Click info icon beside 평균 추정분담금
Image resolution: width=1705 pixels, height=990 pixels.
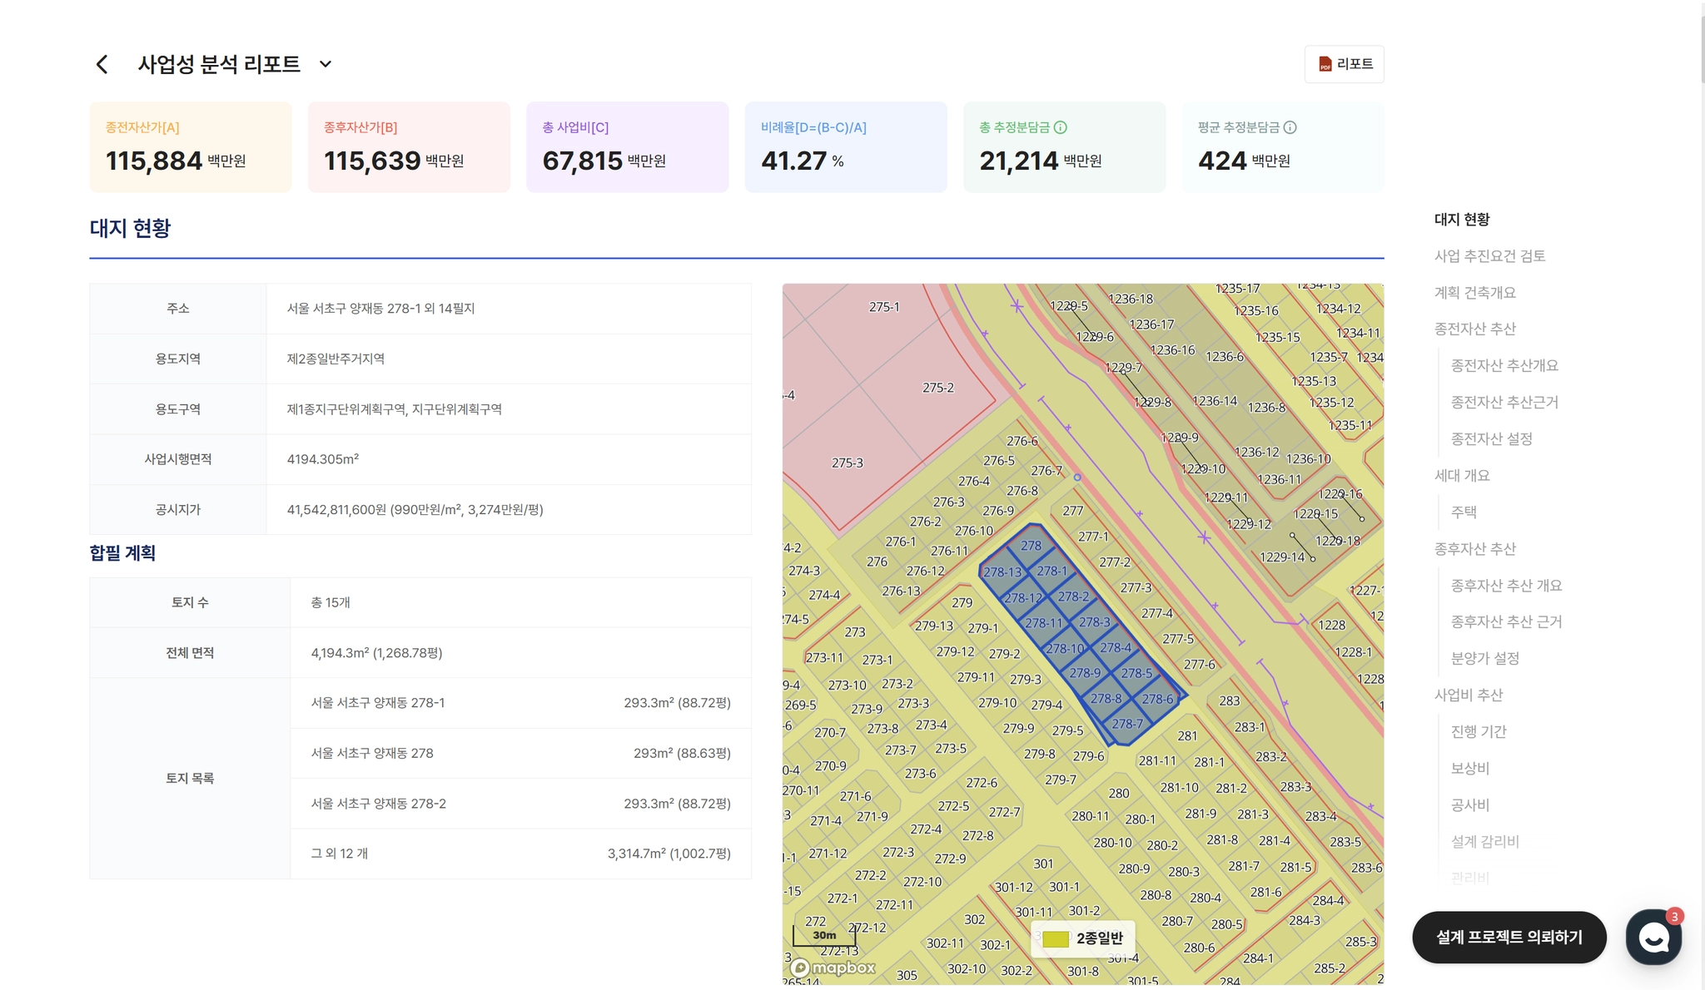point(1290,127)
